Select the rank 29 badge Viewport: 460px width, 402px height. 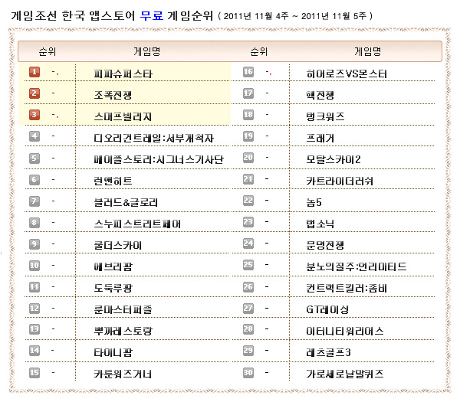[248, 351]
